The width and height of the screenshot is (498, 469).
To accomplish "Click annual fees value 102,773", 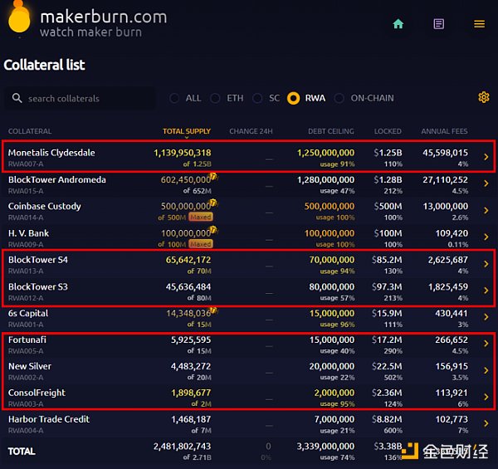I will 452,419.
